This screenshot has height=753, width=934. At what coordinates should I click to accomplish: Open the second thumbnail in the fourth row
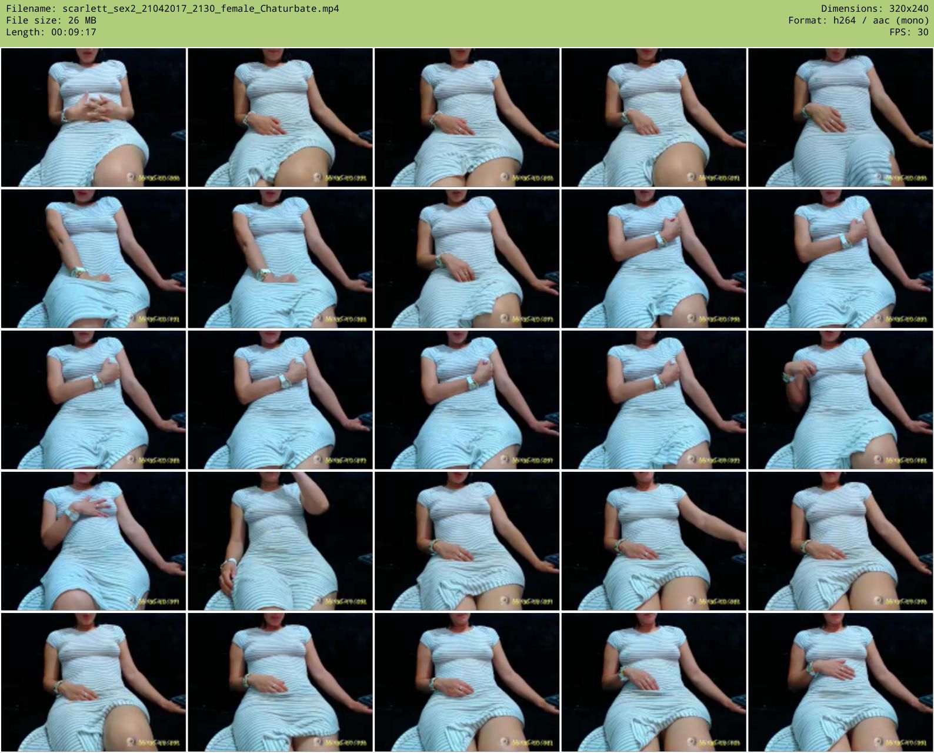coord(280,541)
